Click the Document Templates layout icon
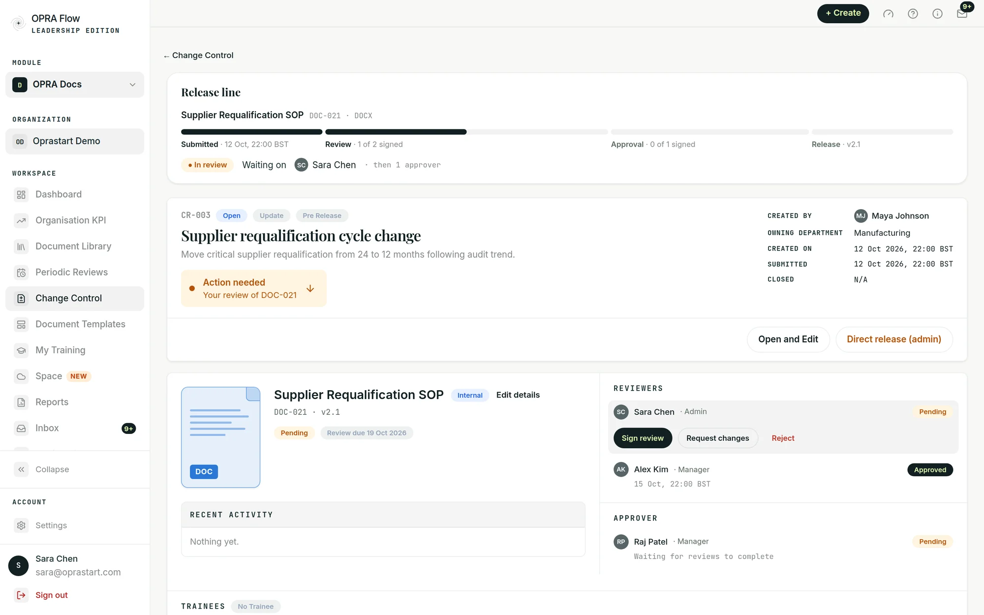Screen dimensions: 984x615 point(21,325)
